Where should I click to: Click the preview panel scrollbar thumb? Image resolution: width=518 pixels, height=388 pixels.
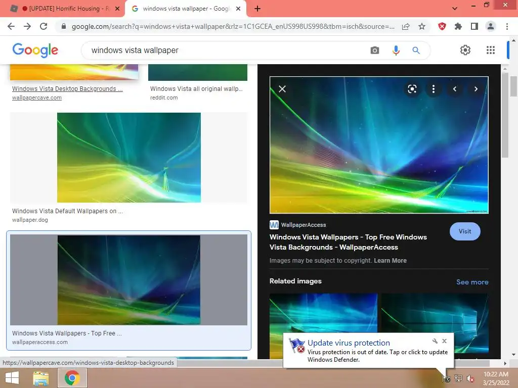505,115
